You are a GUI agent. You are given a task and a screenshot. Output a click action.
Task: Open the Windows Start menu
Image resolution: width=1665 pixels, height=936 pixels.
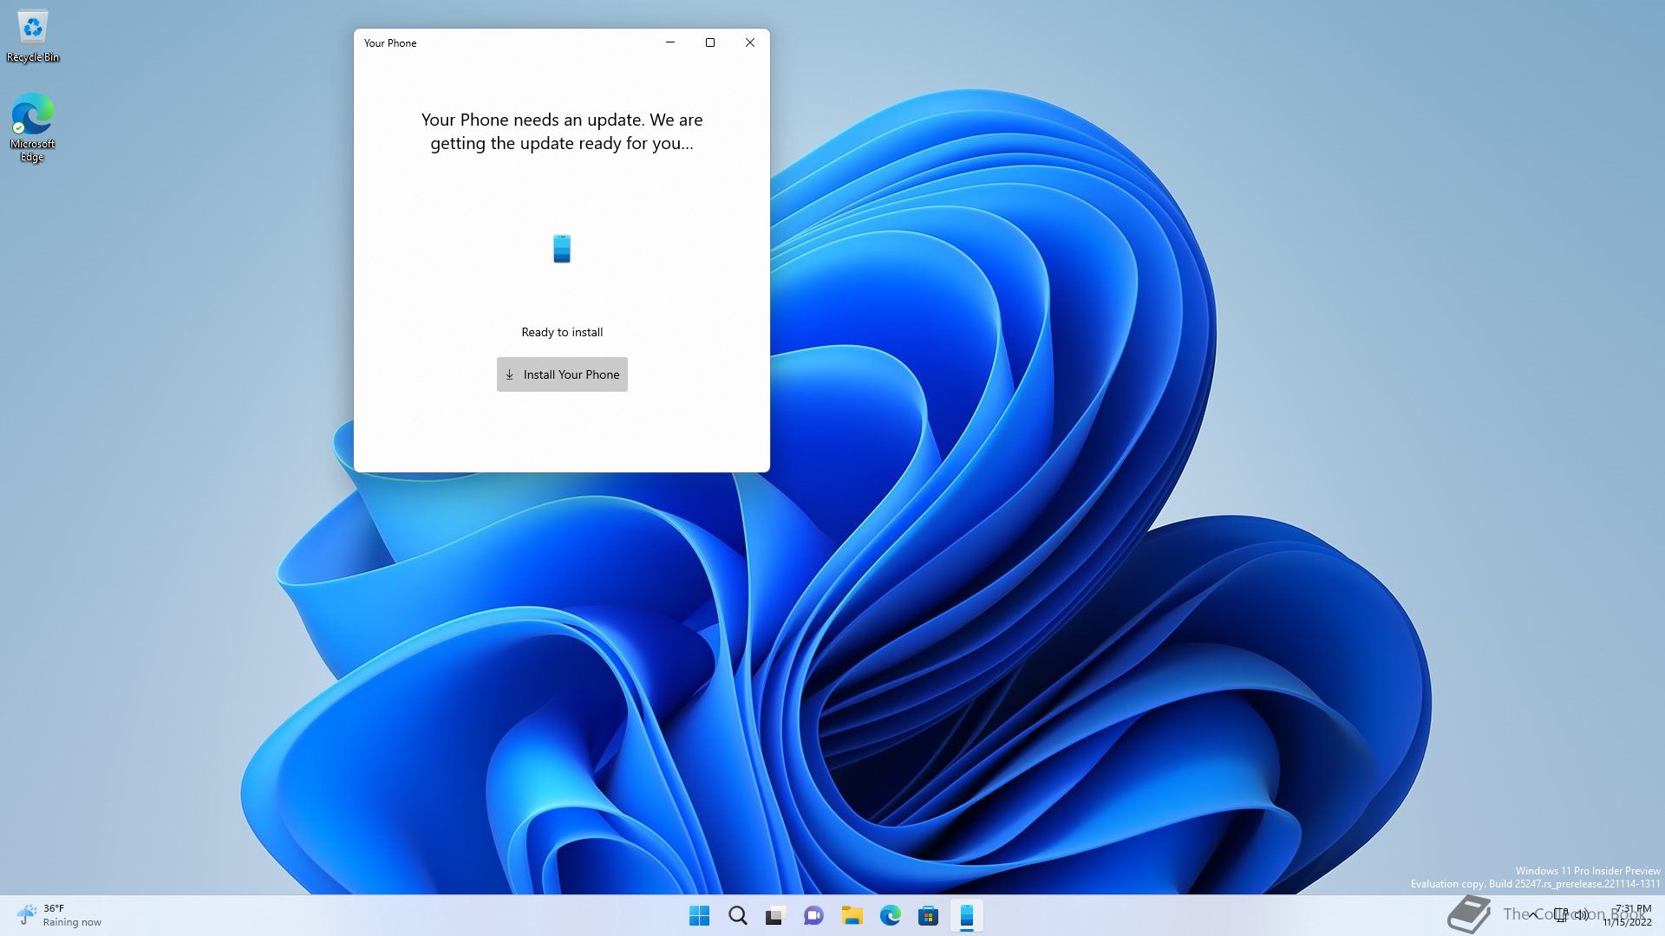point(699,915)
